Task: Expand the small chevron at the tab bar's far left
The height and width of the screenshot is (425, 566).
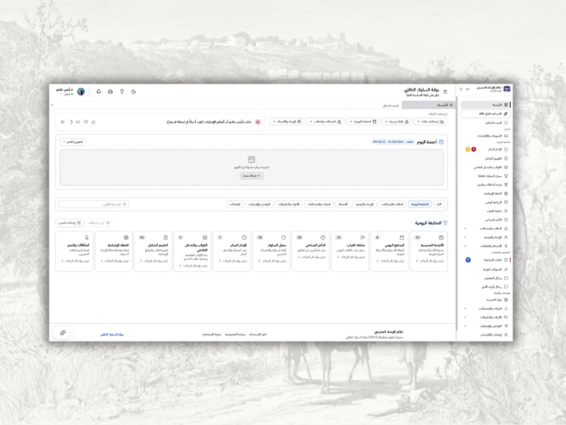Action: click(x=52, y=105)
